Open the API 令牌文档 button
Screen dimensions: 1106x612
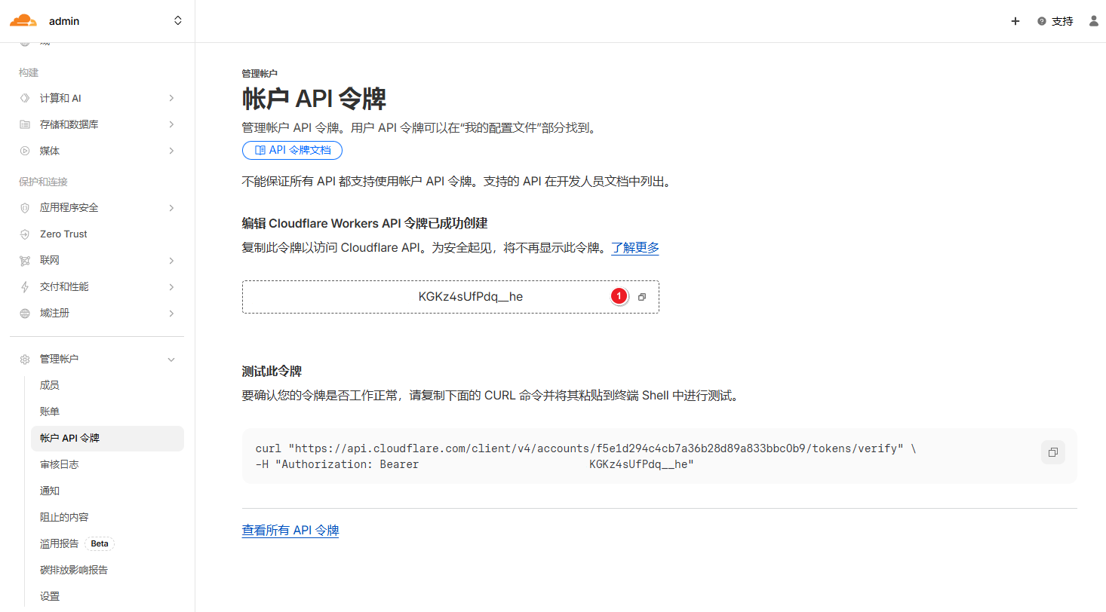click(292, 150)
